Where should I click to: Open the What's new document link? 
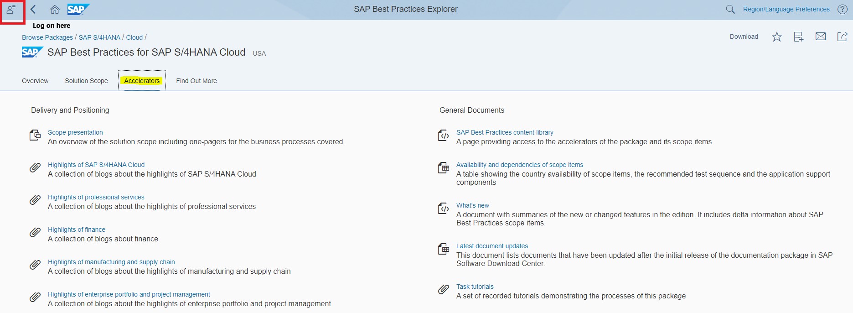click(x=472, y=205)
